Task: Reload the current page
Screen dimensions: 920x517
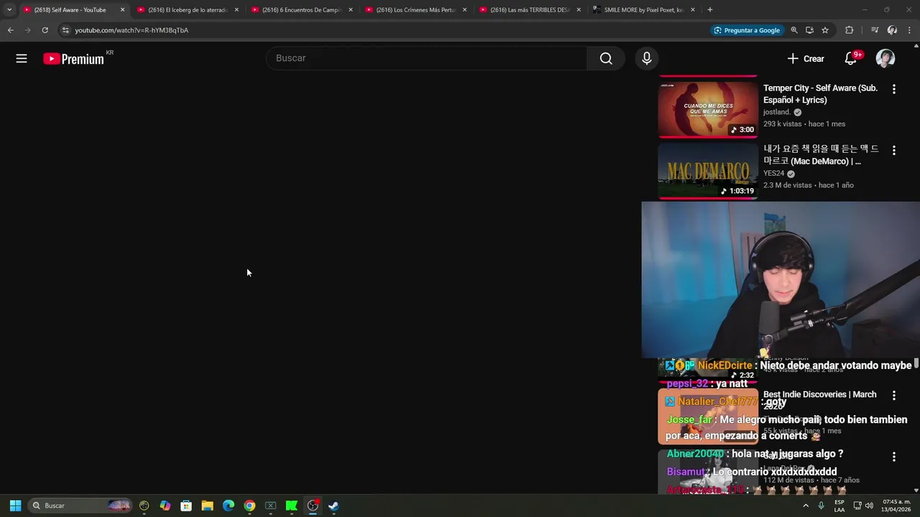Action: pos(45,30)
